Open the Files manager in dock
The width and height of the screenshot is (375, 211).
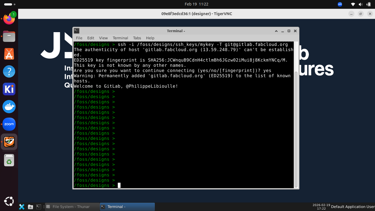9,36
